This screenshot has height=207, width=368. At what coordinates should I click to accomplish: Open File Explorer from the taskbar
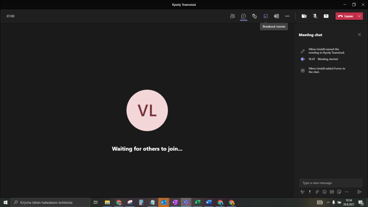pos(107,202)
